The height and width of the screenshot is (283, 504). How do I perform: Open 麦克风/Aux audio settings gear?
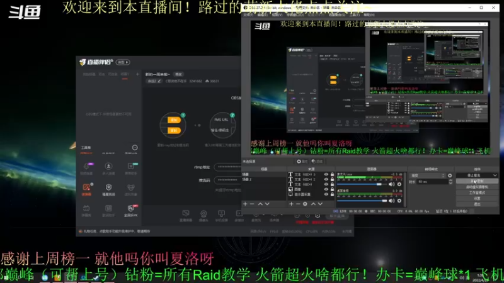[x=399, y=184]
